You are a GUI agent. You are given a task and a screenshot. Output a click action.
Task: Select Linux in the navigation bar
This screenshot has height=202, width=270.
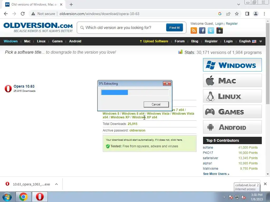41,41
